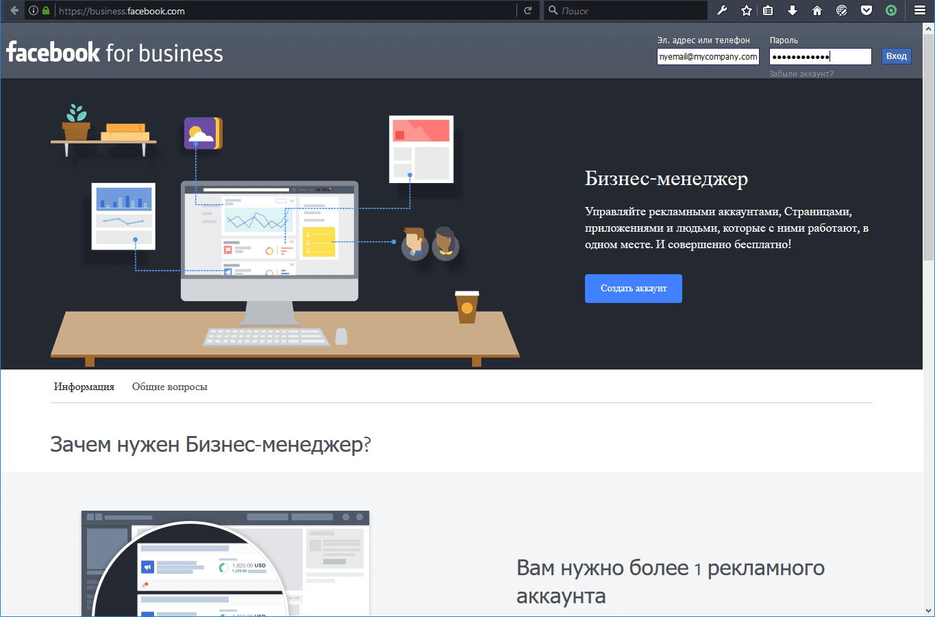935x617 pixels.
Task: Select the Информация tab
Action: click(x=84, y=386)
